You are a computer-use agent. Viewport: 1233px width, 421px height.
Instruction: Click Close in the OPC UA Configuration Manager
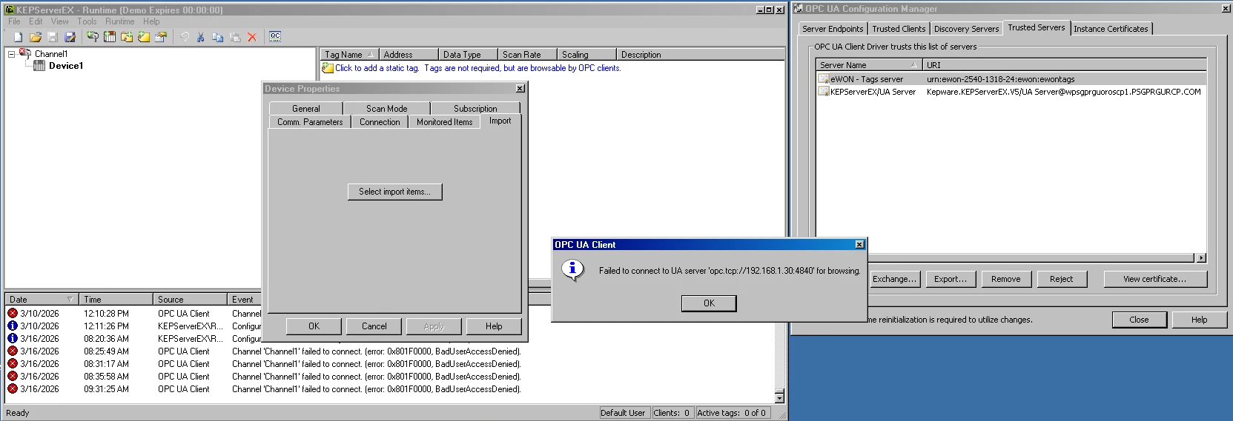pyautogui.click(x=1139, y=320)
